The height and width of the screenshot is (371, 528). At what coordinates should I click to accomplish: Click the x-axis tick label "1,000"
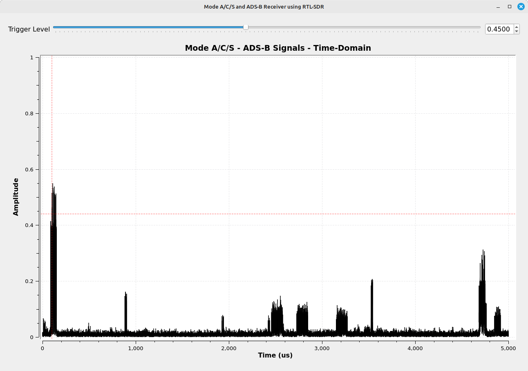(135, 348)
